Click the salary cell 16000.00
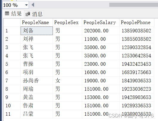The image size is (158, 121). point(101,73)
